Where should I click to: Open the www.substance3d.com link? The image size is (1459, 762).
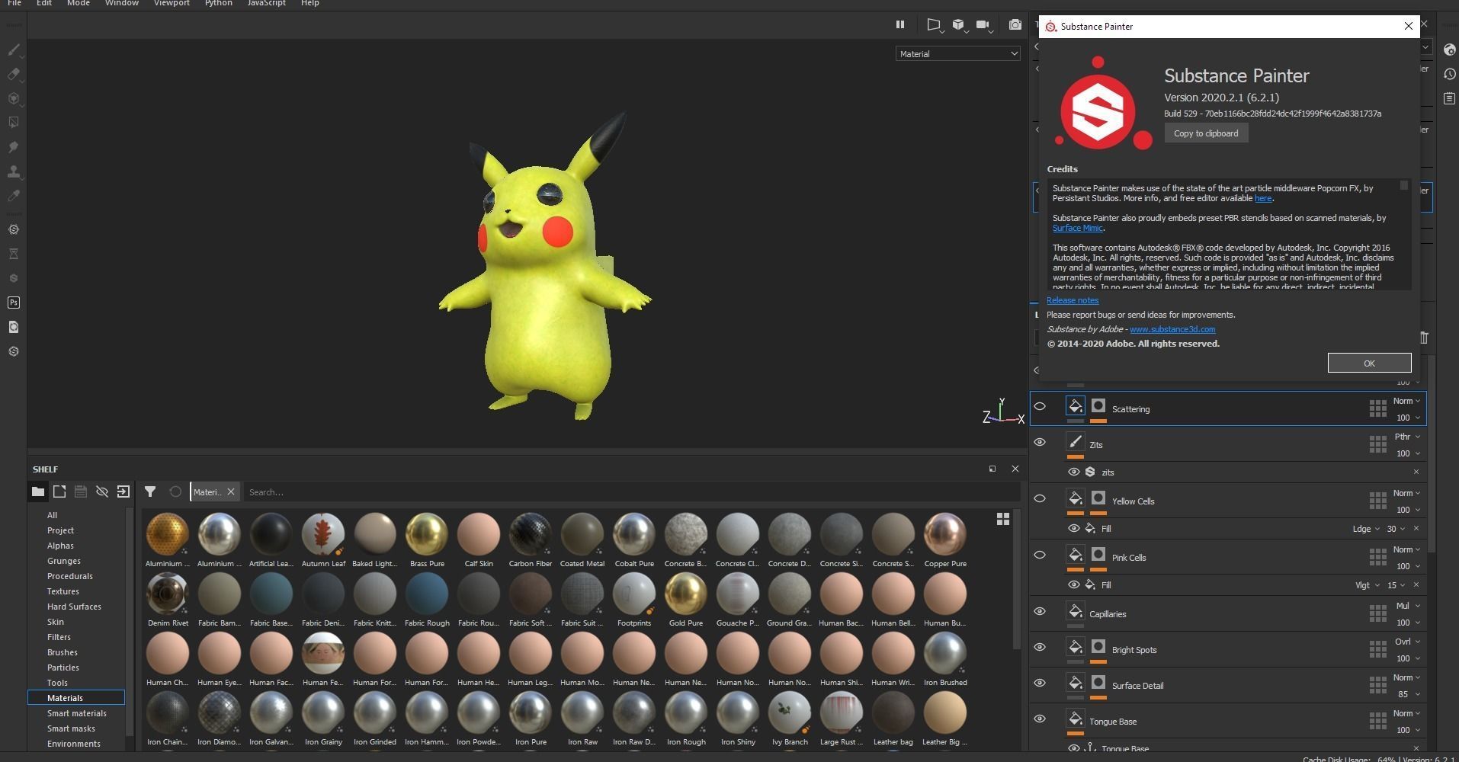coord(1172,329)
